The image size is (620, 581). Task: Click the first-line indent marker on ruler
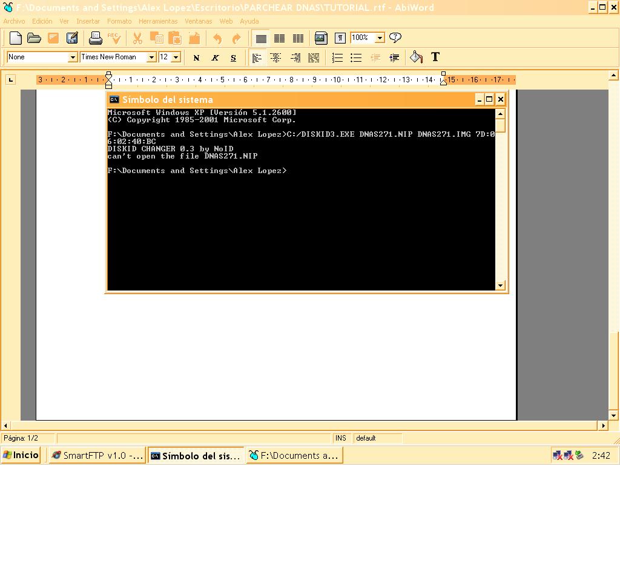coord(109,75)
